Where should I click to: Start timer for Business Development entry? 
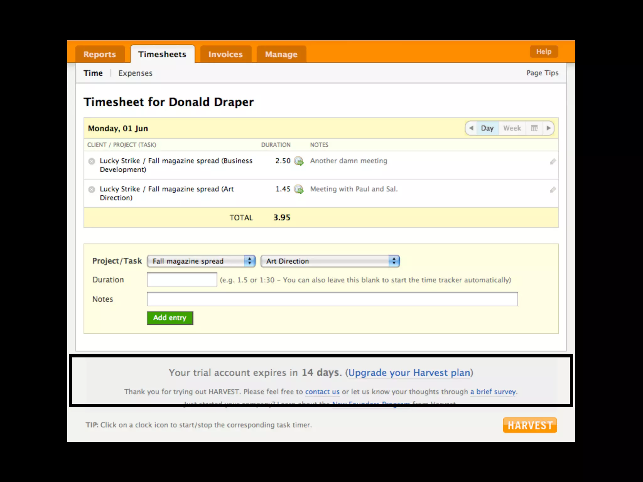click(299, 161)
